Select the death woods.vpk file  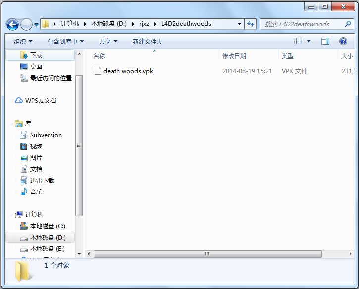click(128, 71)
